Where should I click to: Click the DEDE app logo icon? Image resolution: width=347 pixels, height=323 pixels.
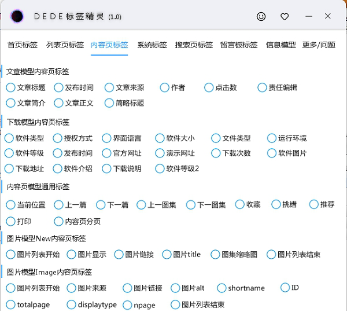coord(17,16)
